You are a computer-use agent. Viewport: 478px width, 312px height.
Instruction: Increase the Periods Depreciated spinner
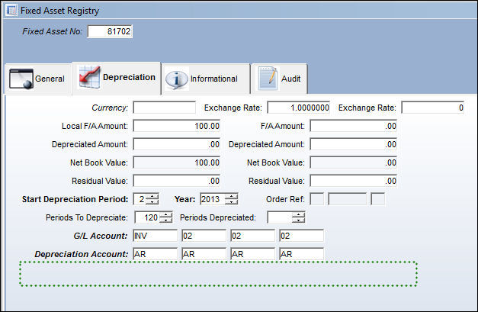[298, 214]
